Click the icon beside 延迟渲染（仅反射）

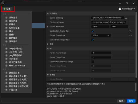pyautogui.click(x=6, y=76)
